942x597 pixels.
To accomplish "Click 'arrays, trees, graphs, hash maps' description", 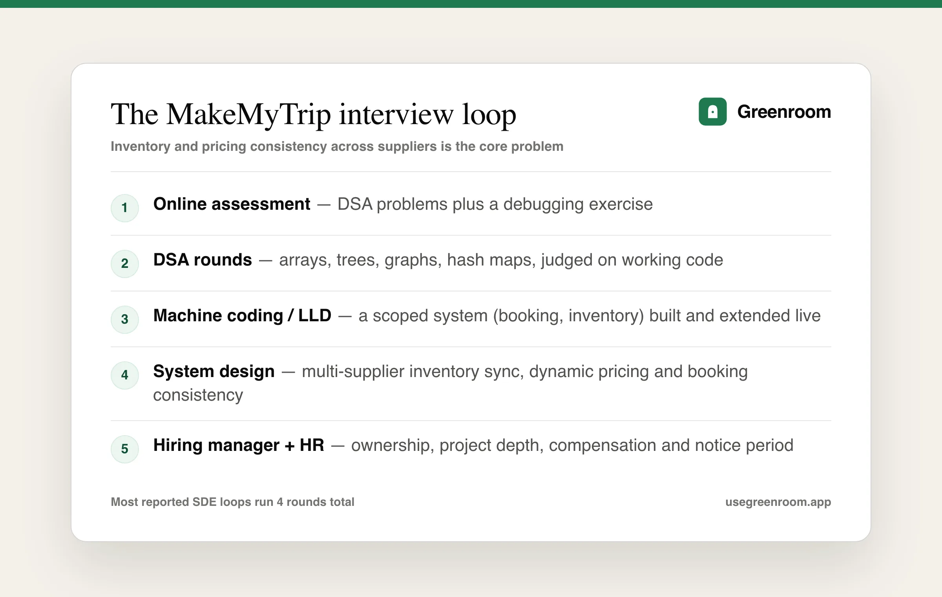I will pos(501,260).
